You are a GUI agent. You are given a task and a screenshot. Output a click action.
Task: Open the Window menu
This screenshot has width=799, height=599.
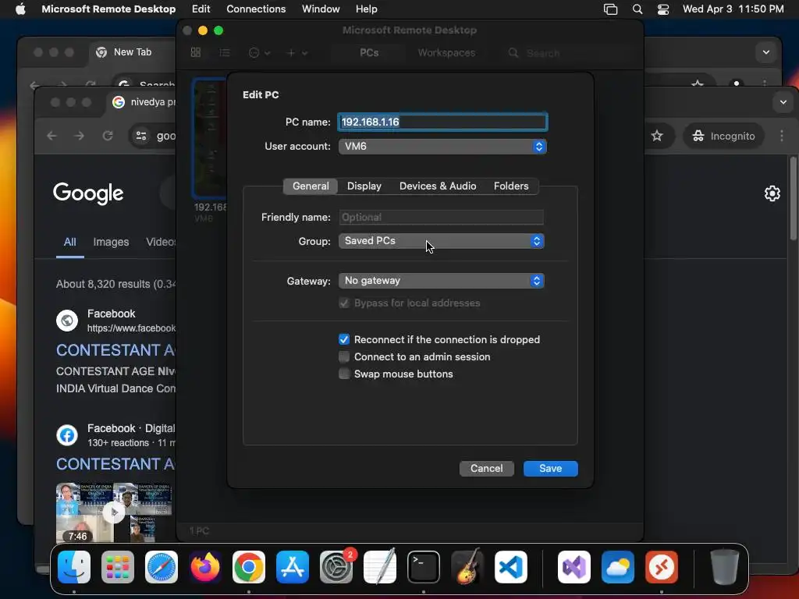point(321,9)
